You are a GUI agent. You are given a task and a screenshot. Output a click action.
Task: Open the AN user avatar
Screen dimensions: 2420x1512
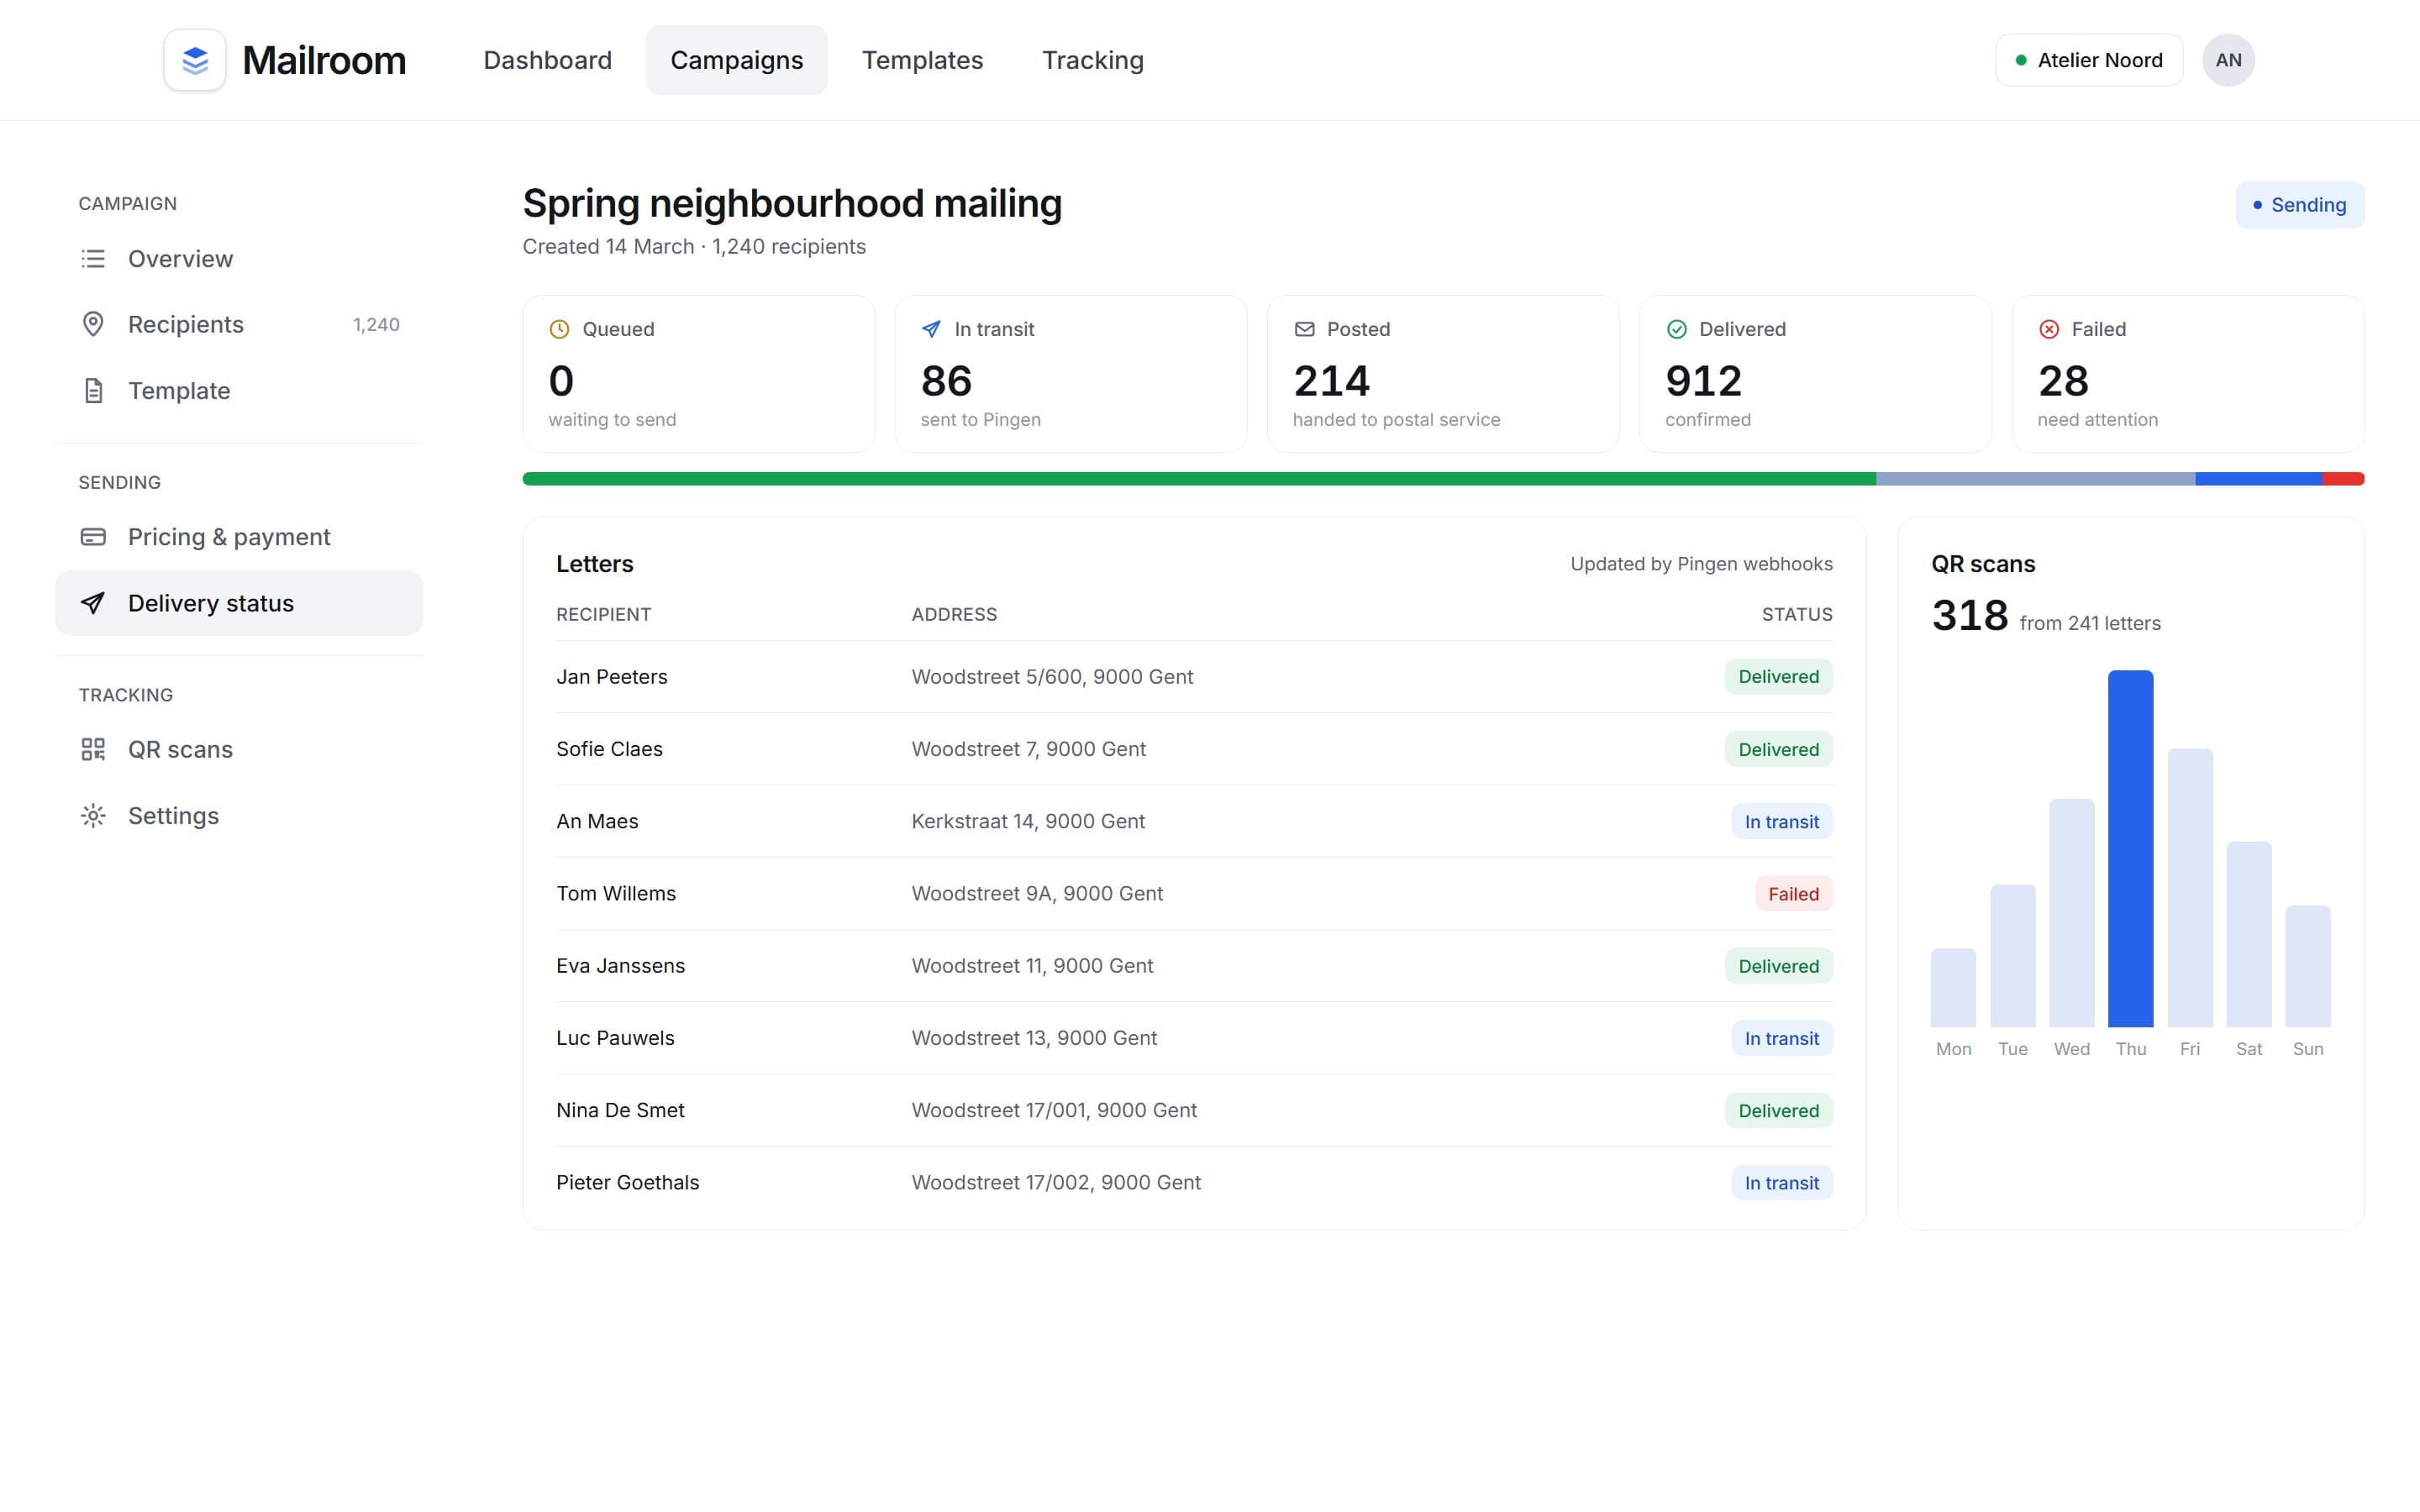point(2228,60)
